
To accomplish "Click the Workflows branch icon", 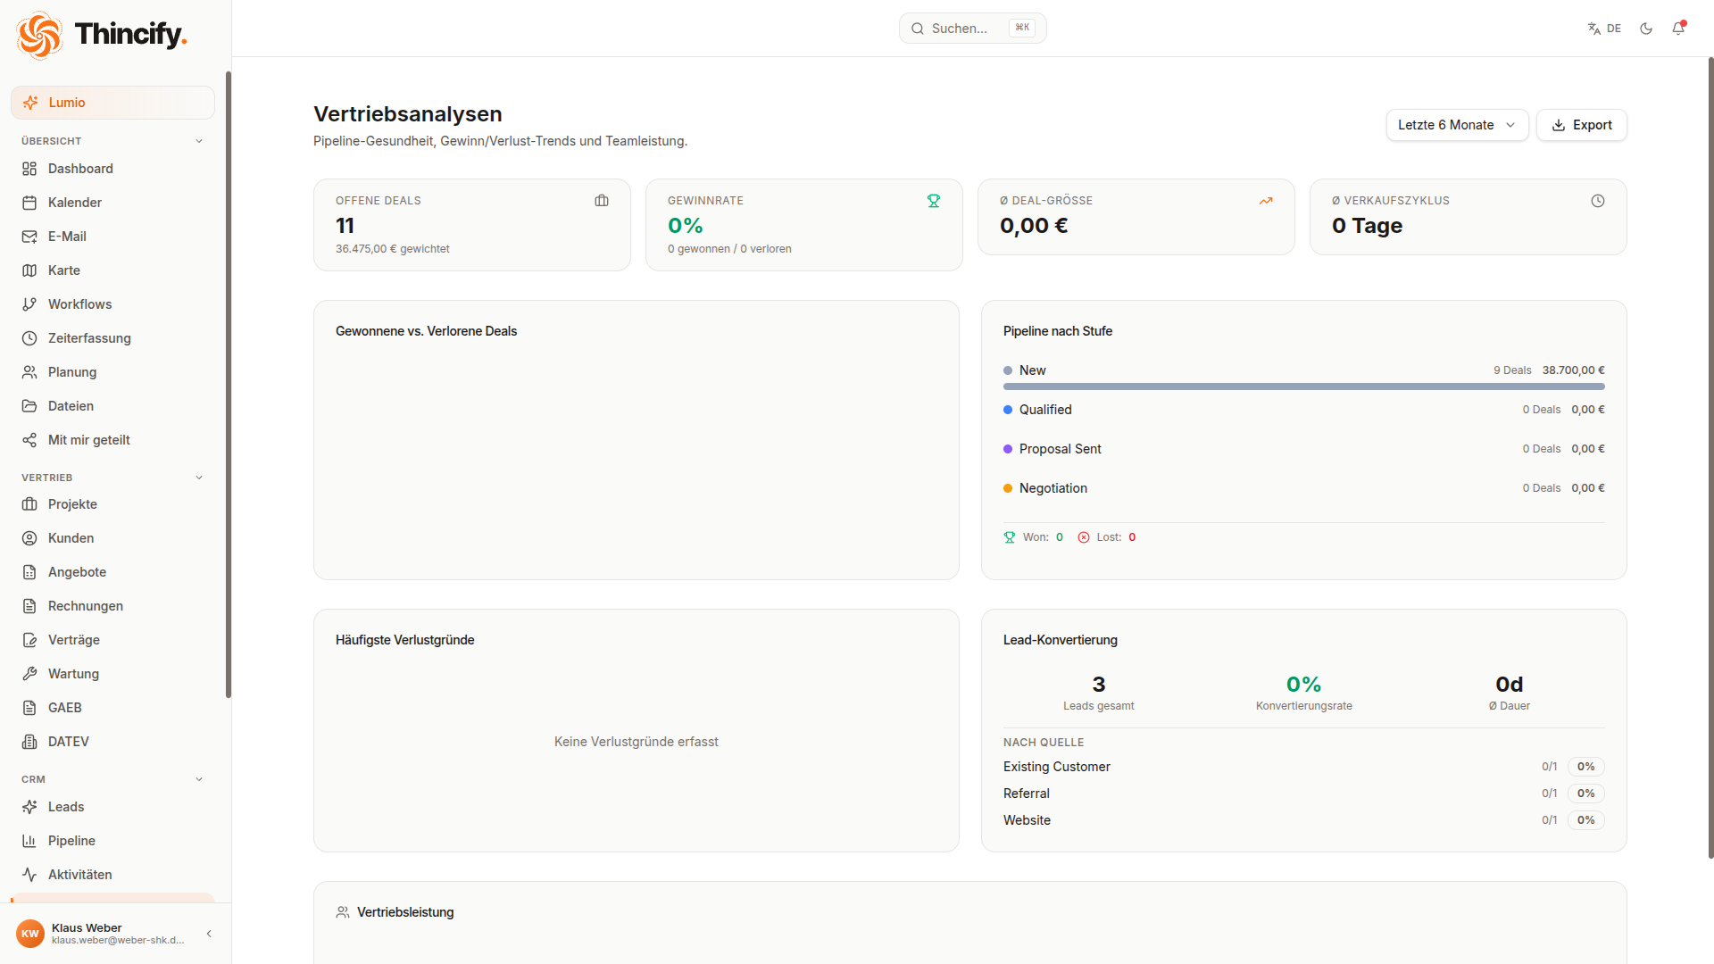I will pos(29,304).
